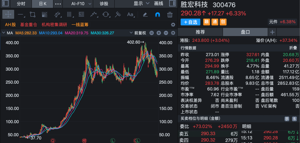Image resolution: width=300 pixels, height=143 pixels.
Task: Switch to the 日K daily chart tab
Action: 42,4
